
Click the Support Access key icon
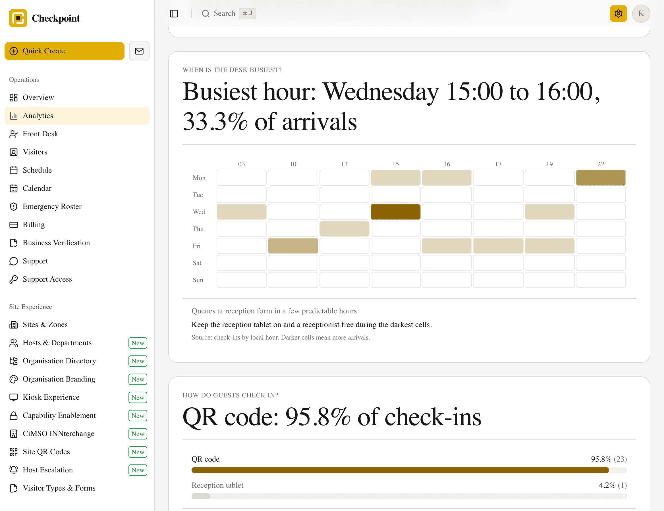(x=14, y=279)
